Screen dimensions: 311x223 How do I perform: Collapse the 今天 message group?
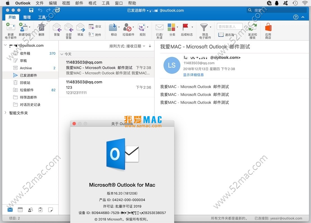point(62,54)
